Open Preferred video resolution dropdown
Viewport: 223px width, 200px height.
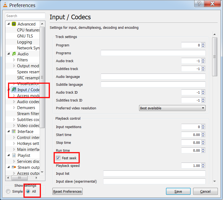tap(172, 108)
